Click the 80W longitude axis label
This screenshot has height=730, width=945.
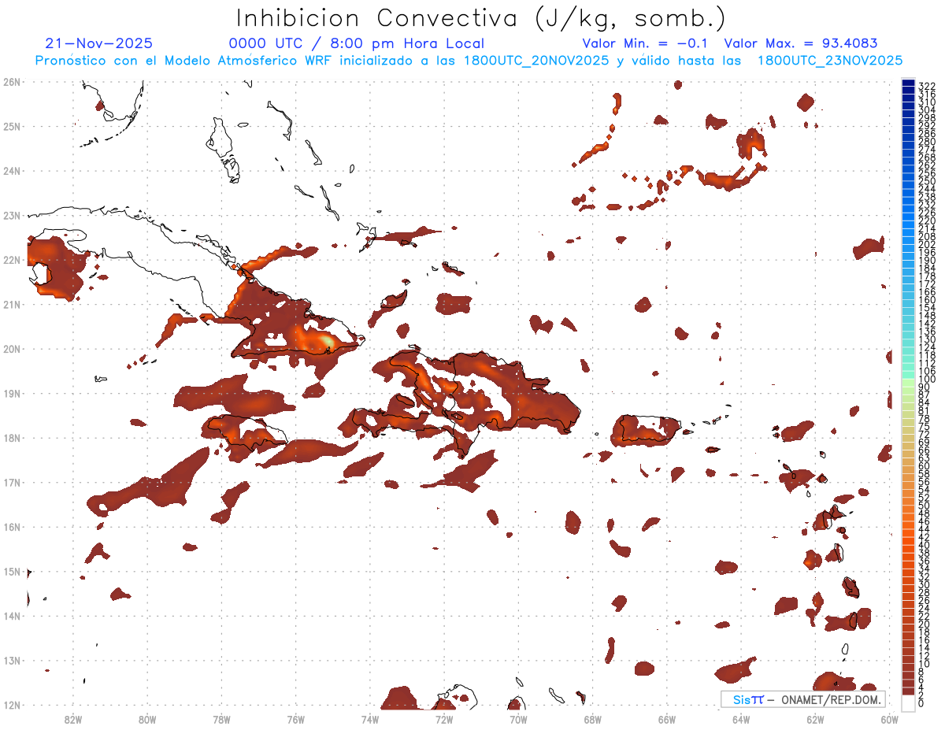click(147, 718)
